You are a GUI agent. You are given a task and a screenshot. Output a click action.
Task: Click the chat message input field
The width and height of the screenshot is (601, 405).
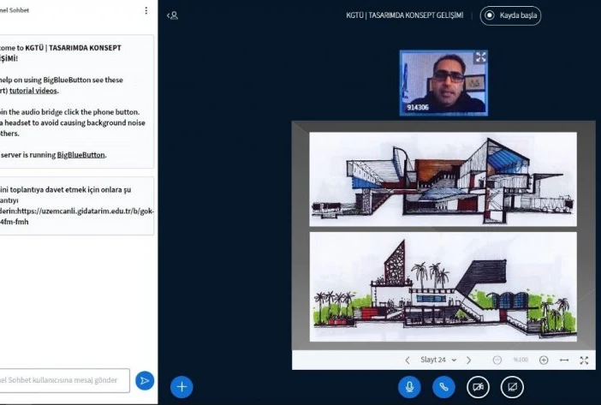pyautogui.click(x=64, y=380)
